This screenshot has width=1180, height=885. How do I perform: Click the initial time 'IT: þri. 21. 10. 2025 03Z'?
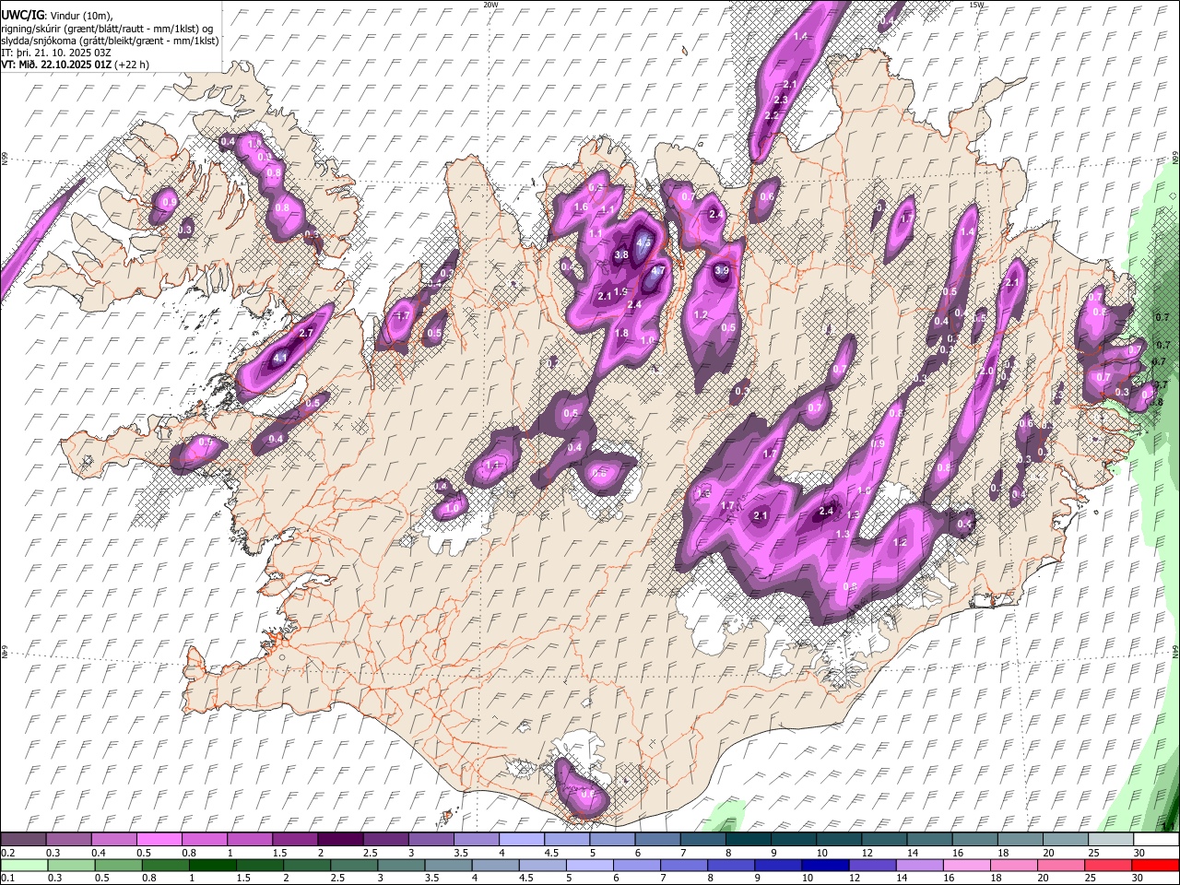pyautogui.click(x=56, y=53)
